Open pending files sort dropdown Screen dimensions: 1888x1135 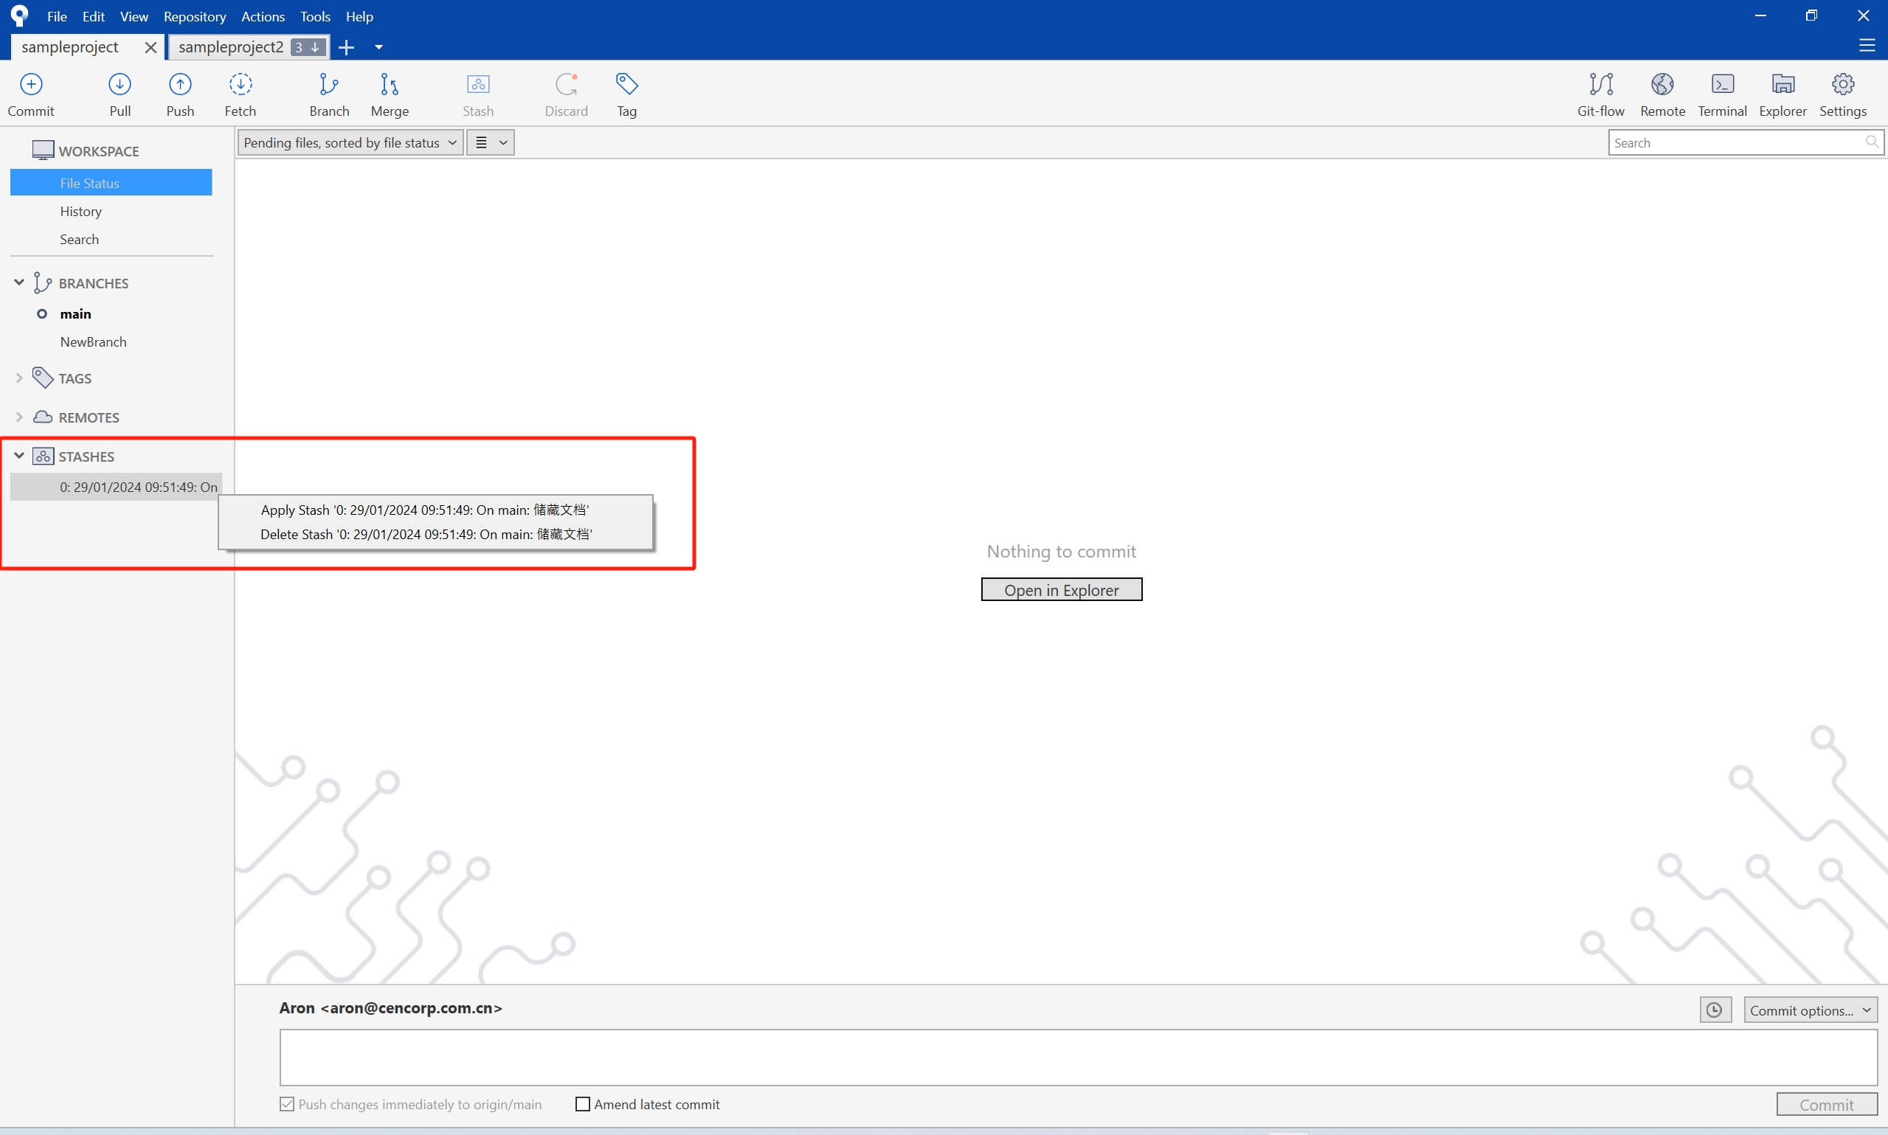pyautogui.click(x=350, y=142)
